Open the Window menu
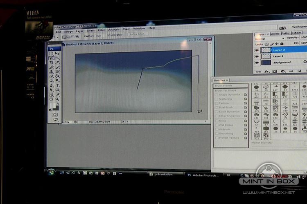The width and height of the screenshot is (307, 204). 139,29
